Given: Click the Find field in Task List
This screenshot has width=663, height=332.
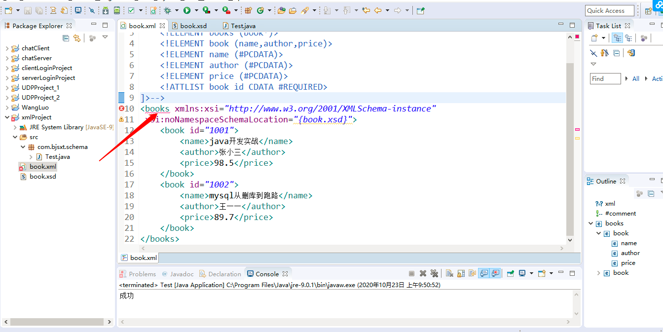Looking at the screenshot, I should pyautogui.click(x=605, y=79).
